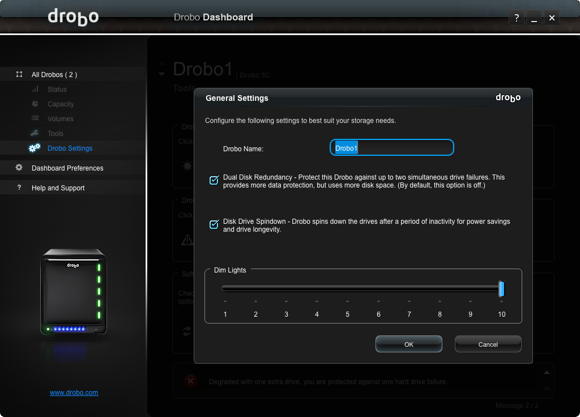Screen dimensions: 580x417
Task: Click the Help and Support question-mark icon
Action: (x=19, y=188)
